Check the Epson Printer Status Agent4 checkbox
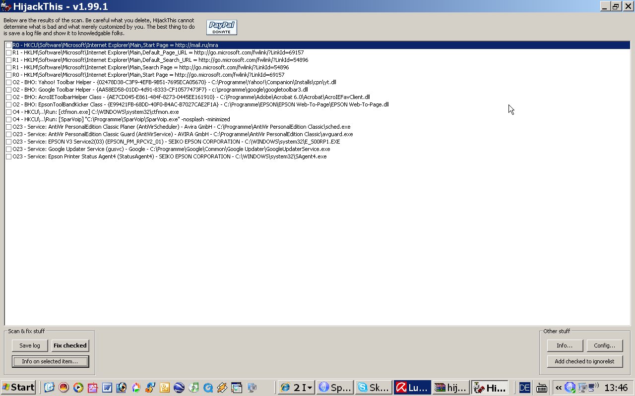This screenshot has width=635, height=396. click(9, 156)
